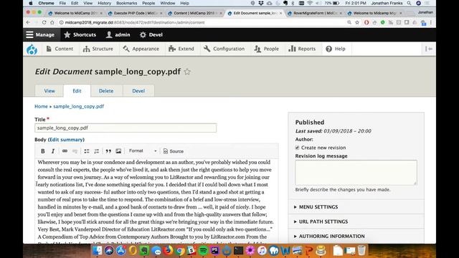The width and height of the screenshot is (459, 258).
Task: Toggle the Create new revision checkbox
Action: pos(297,148)
